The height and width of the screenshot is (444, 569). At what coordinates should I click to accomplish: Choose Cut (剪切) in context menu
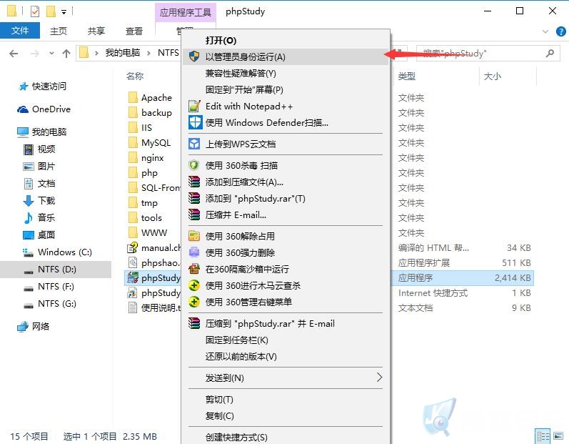219,399
